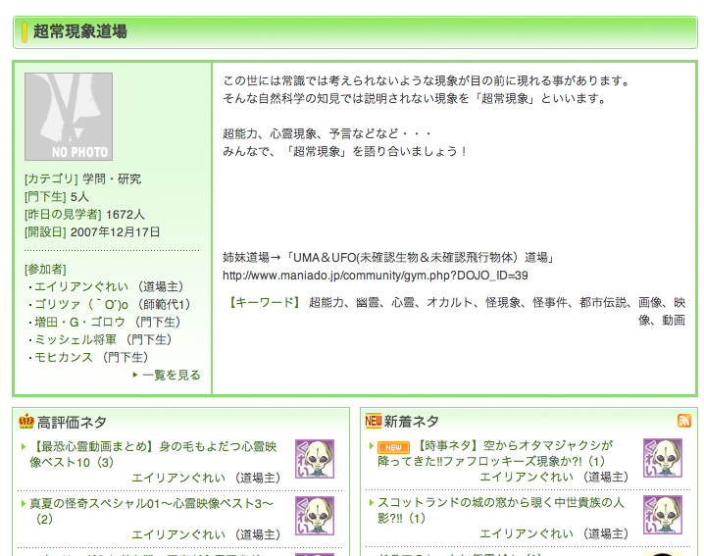This screenshot has height=556, width=704.
Task: Click alien avatar beside 真夏の怪奇スペシャル01 post
Action: (315, 515)
